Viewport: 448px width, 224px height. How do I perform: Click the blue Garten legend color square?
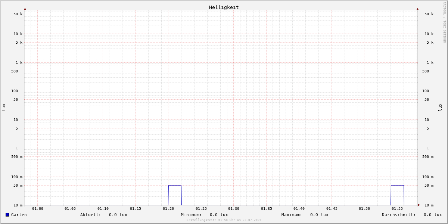(x=7, y=215)
